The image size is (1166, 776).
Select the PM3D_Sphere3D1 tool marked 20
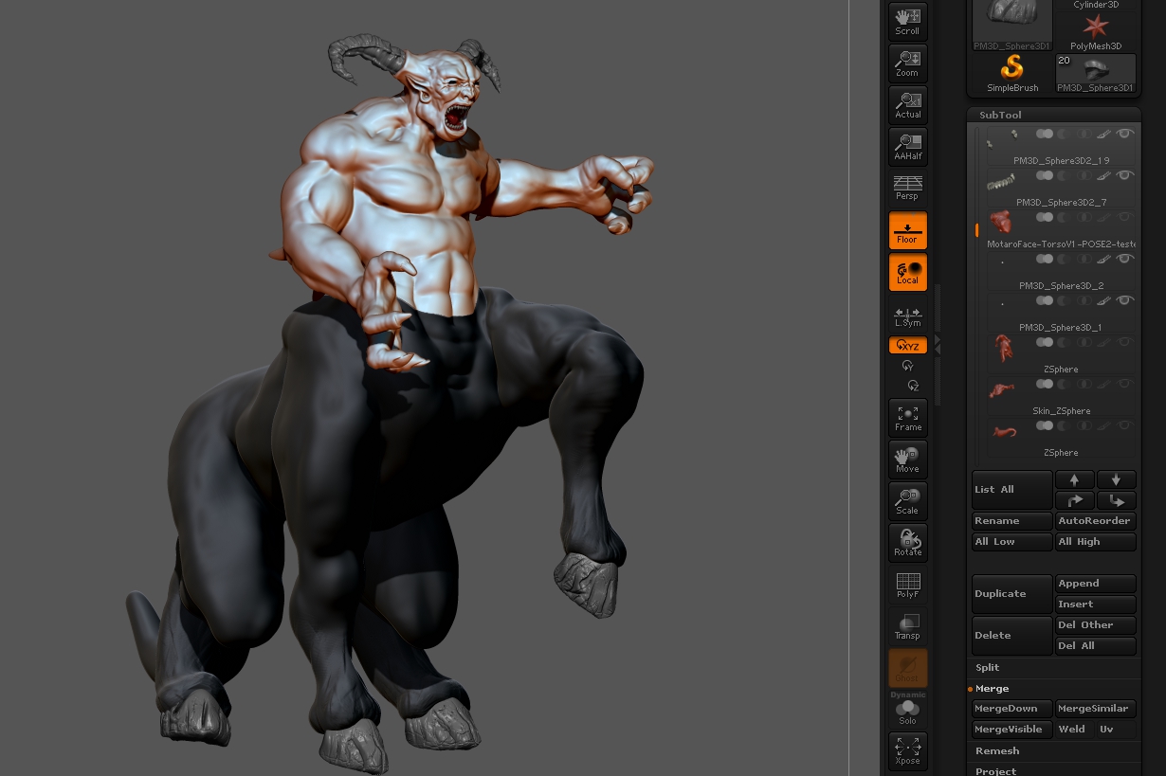tap(1096, 73)
